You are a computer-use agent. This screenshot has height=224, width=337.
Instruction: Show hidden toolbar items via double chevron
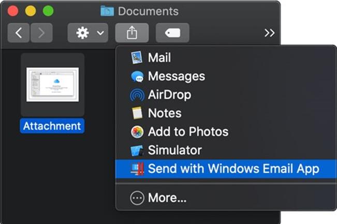coord(269,33)
